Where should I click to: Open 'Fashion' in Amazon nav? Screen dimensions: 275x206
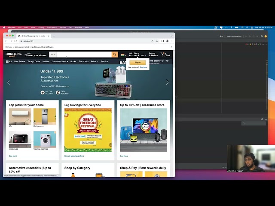104,62
